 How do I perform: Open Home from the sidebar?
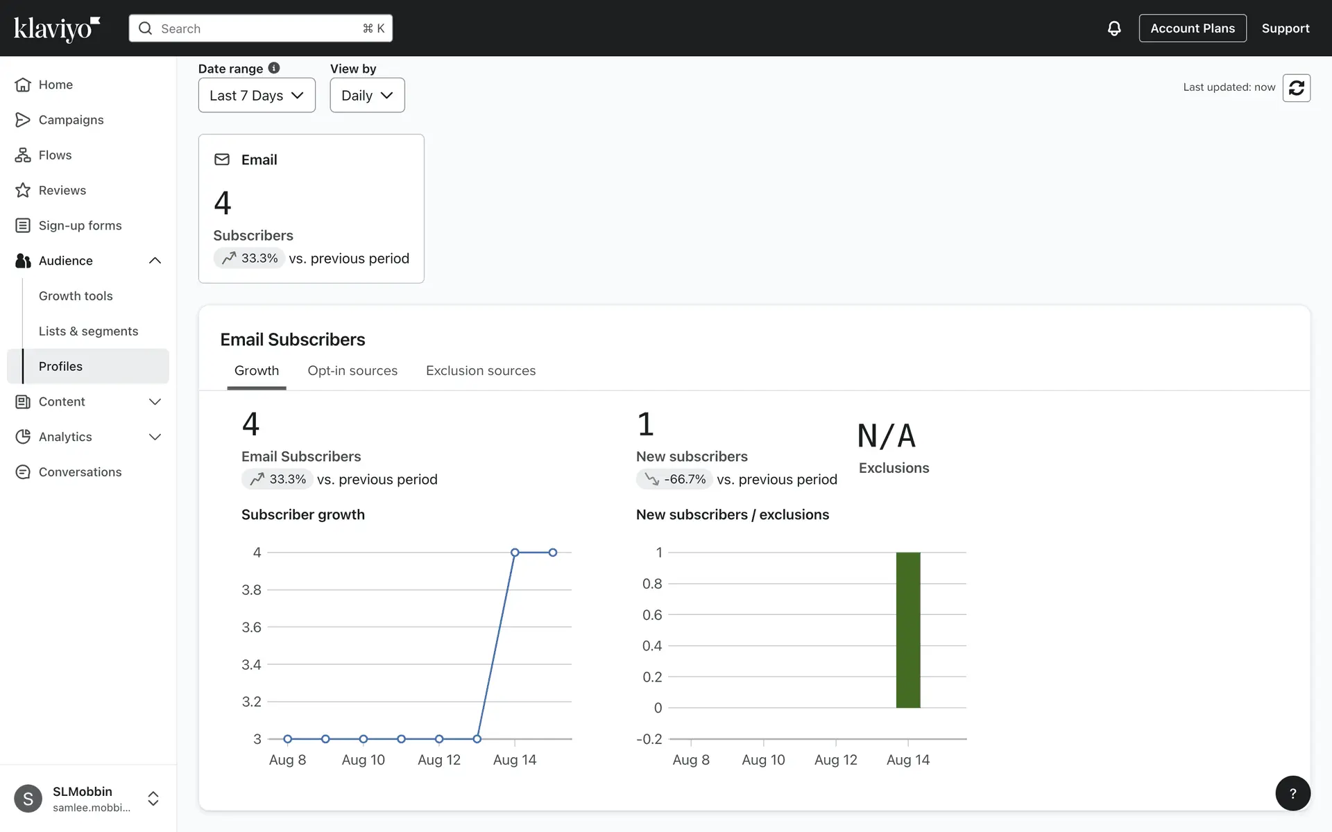coord(55,85)
